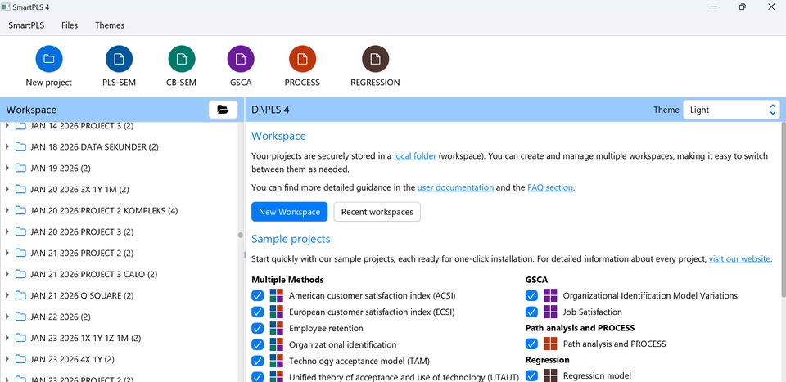The width and height of the screenshot is (786, 382).
Task: Click folder icon of JAN 20 2026 3X 1Y 1M
Action: pos(20,189)
